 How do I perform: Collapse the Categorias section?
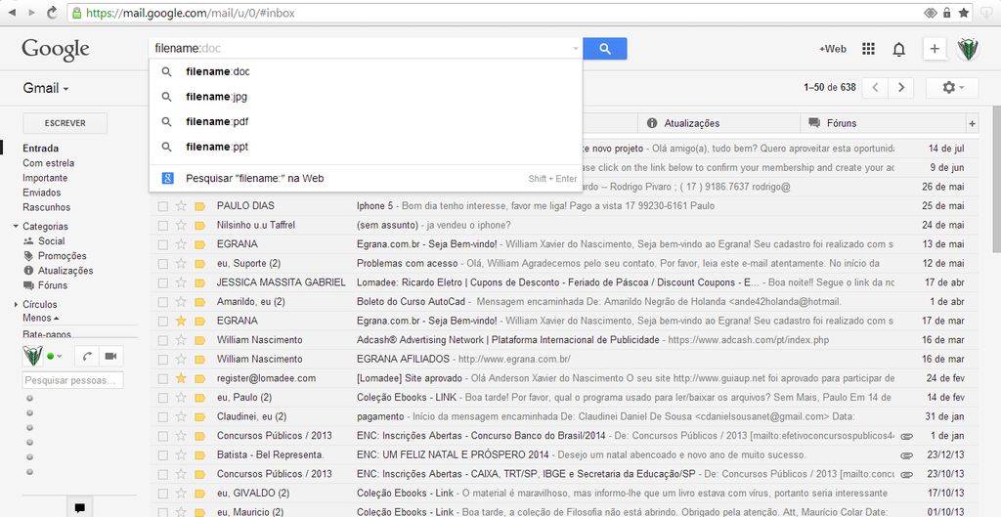pyautogui.click(x=16, y=226)
